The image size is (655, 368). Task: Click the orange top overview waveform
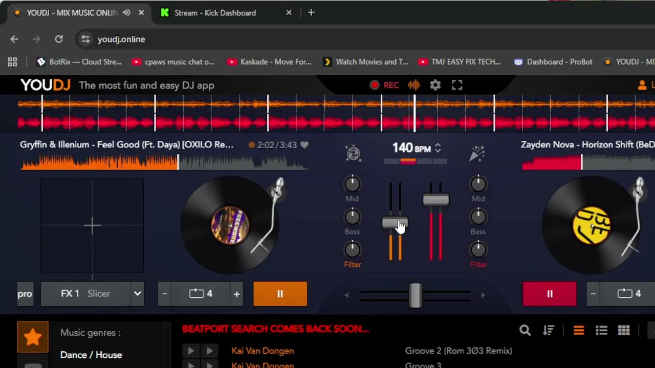pyautogui.click(x=336, y=105)
